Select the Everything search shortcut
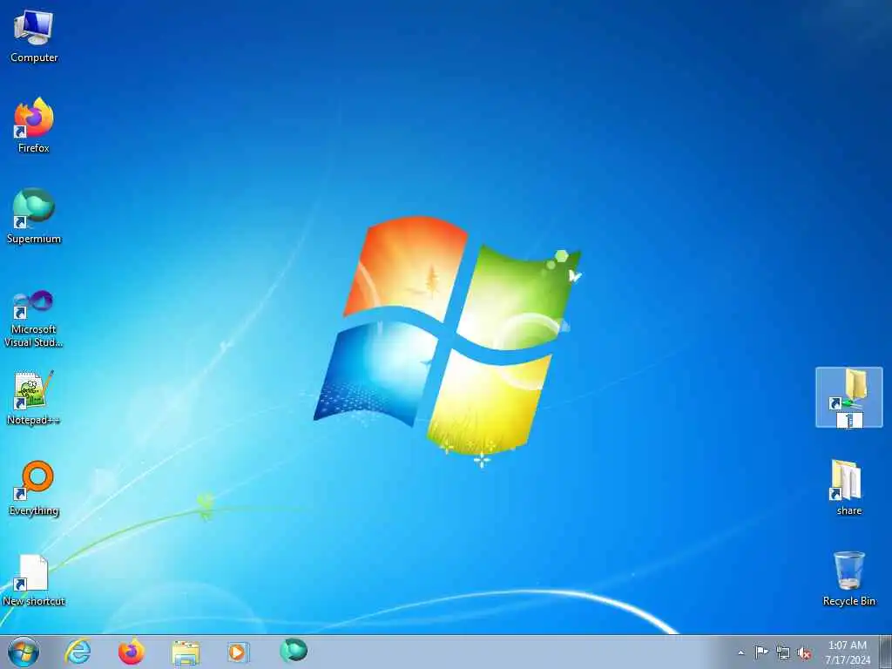This screenshot has width=892, height=669. pos(34,488)
